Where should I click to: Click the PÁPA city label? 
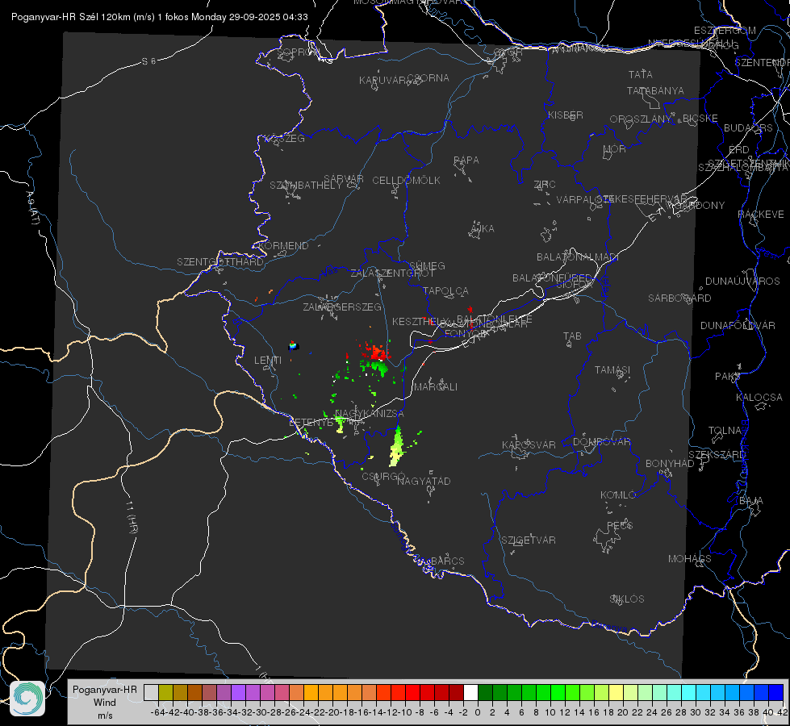pyautogui.click(x=466, y=161)
